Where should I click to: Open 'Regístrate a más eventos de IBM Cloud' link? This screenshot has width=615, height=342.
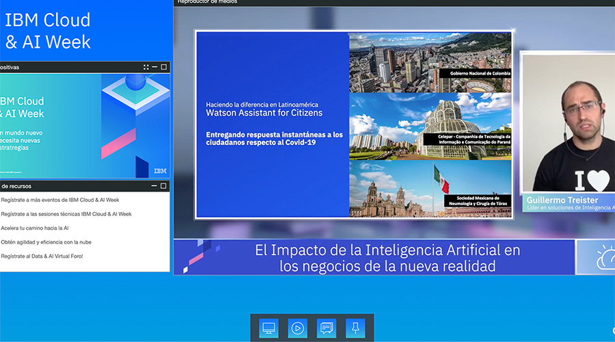tap(60, 200)
